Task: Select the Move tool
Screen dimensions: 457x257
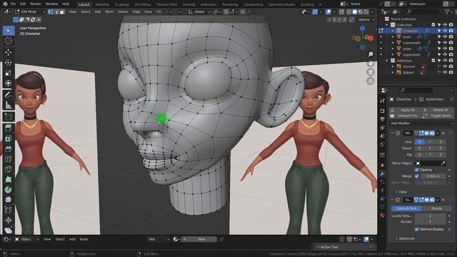Action: [x=9, y=52]
